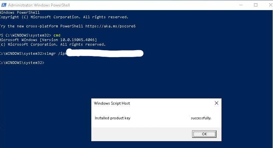Click the "(c) Microsoft Corporation" line below the version

(x=52, y=44)
